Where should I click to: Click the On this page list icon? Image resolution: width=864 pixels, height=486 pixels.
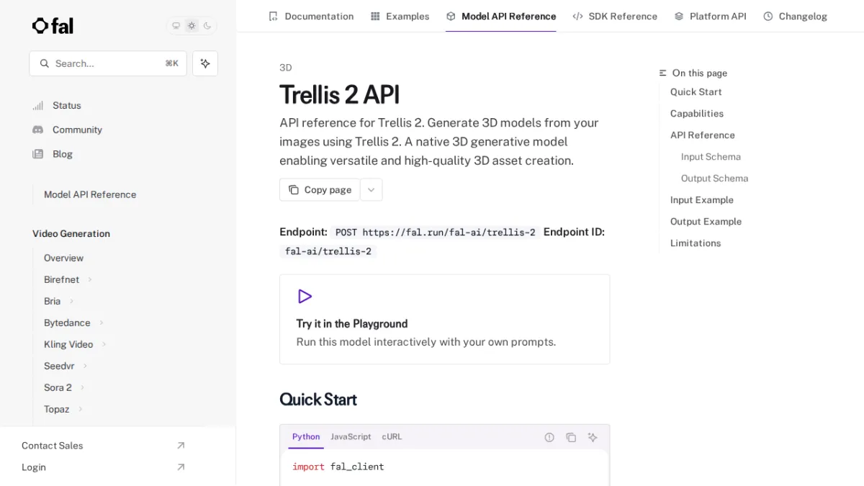663,73
